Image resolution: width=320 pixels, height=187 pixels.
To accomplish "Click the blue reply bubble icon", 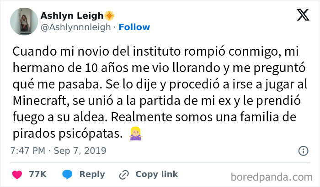I will (68, 174).
